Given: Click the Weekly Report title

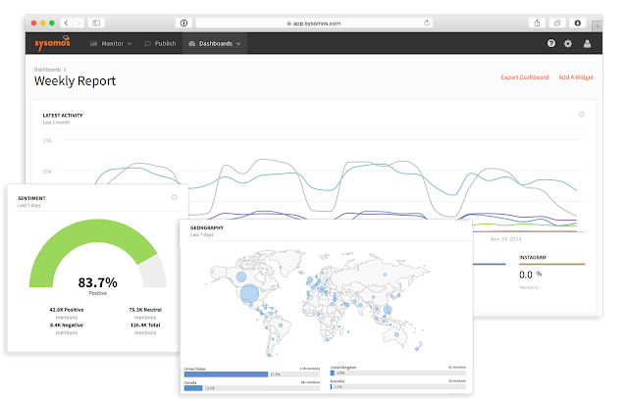Looking at the screenshot, I should (75, 80).
